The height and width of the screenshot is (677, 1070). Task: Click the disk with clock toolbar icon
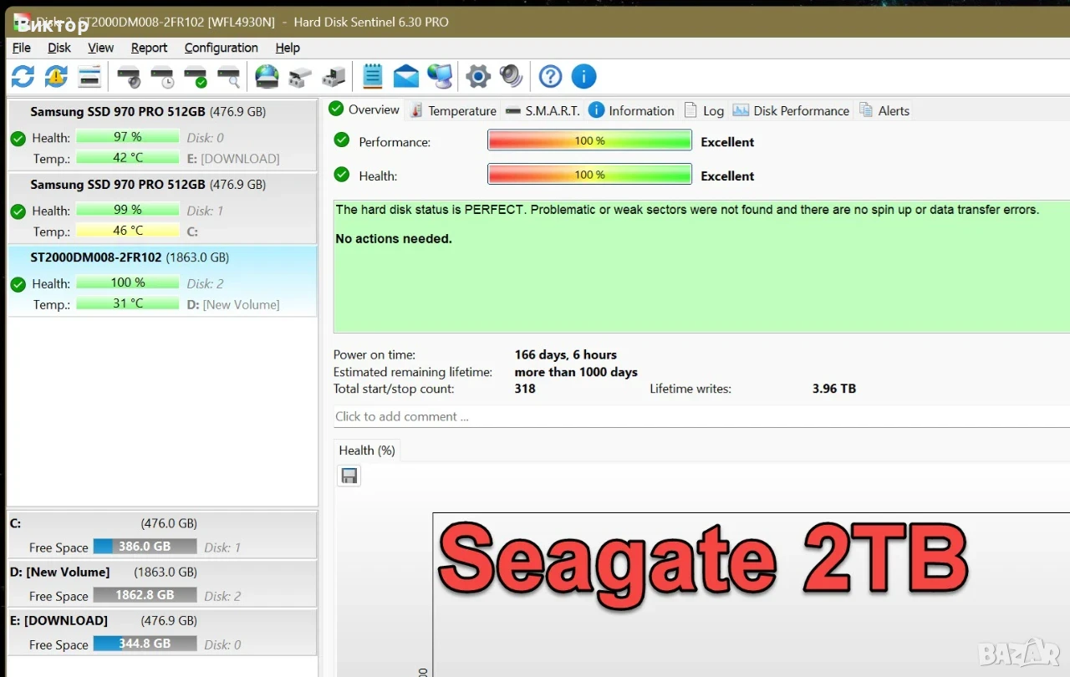pos(161,78)
